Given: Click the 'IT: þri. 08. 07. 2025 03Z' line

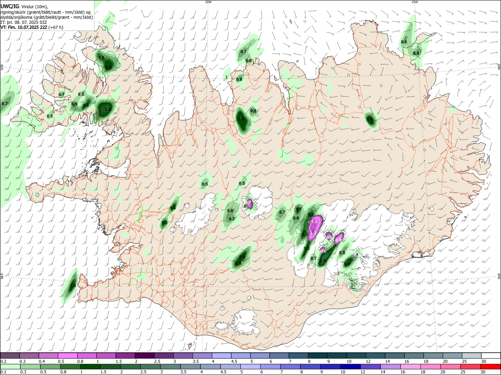Looking at the screenshot, I should pos(24,22).
